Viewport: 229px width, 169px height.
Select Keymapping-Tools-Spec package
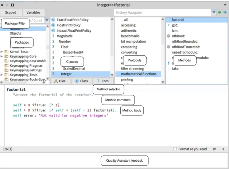point(28,79)
